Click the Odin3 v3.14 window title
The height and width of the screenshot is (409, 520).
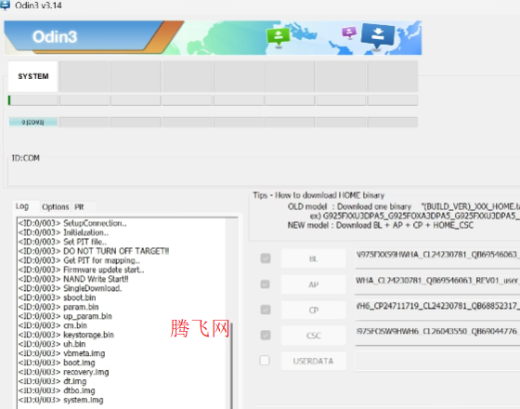click(x=38, y=6)
